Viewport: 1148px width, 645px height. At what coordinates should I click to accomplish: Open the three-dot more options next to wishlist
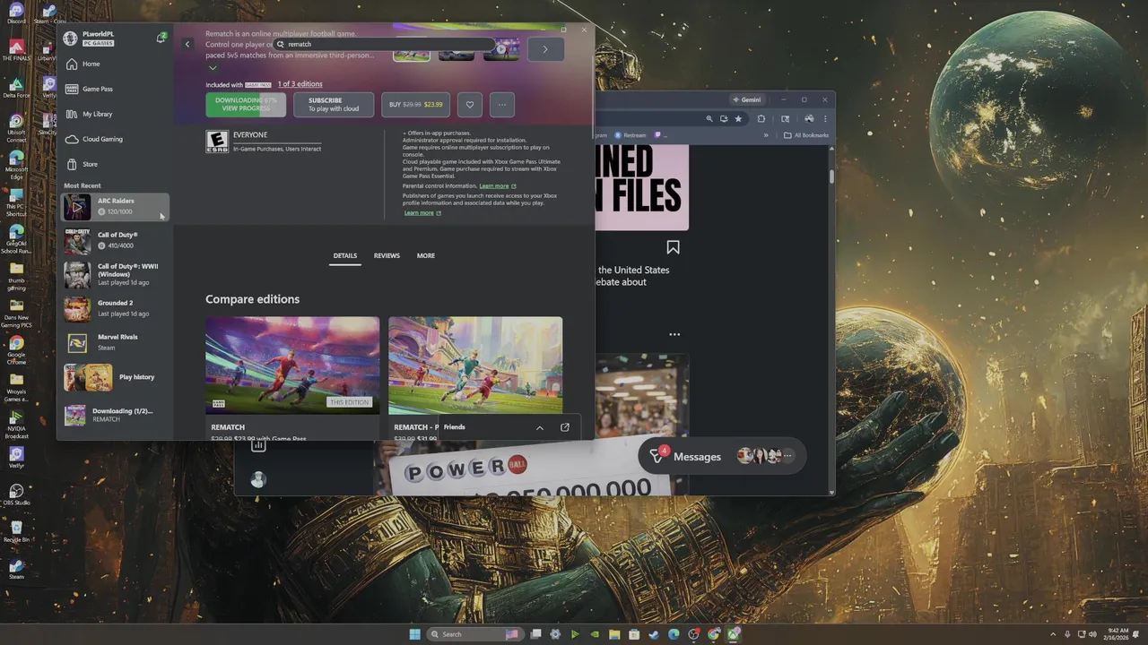coord(502,105)
